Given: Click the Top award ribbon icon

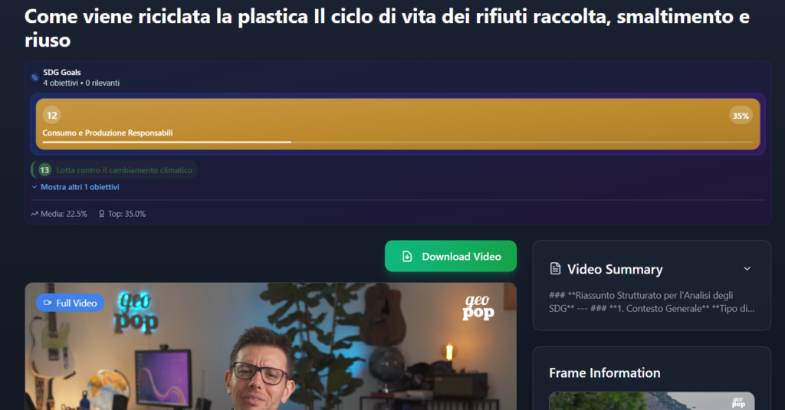Looking at the screenshot, I should pyautogui.click(x=102, y=214).
